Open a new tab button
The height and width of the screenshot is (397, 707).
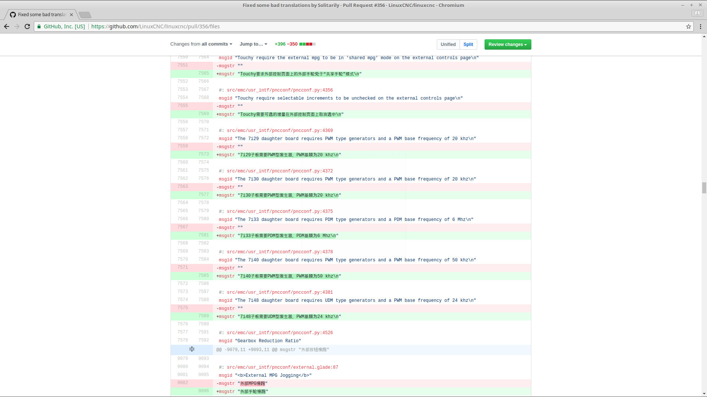pyautogui.click(x=85, y=15)
